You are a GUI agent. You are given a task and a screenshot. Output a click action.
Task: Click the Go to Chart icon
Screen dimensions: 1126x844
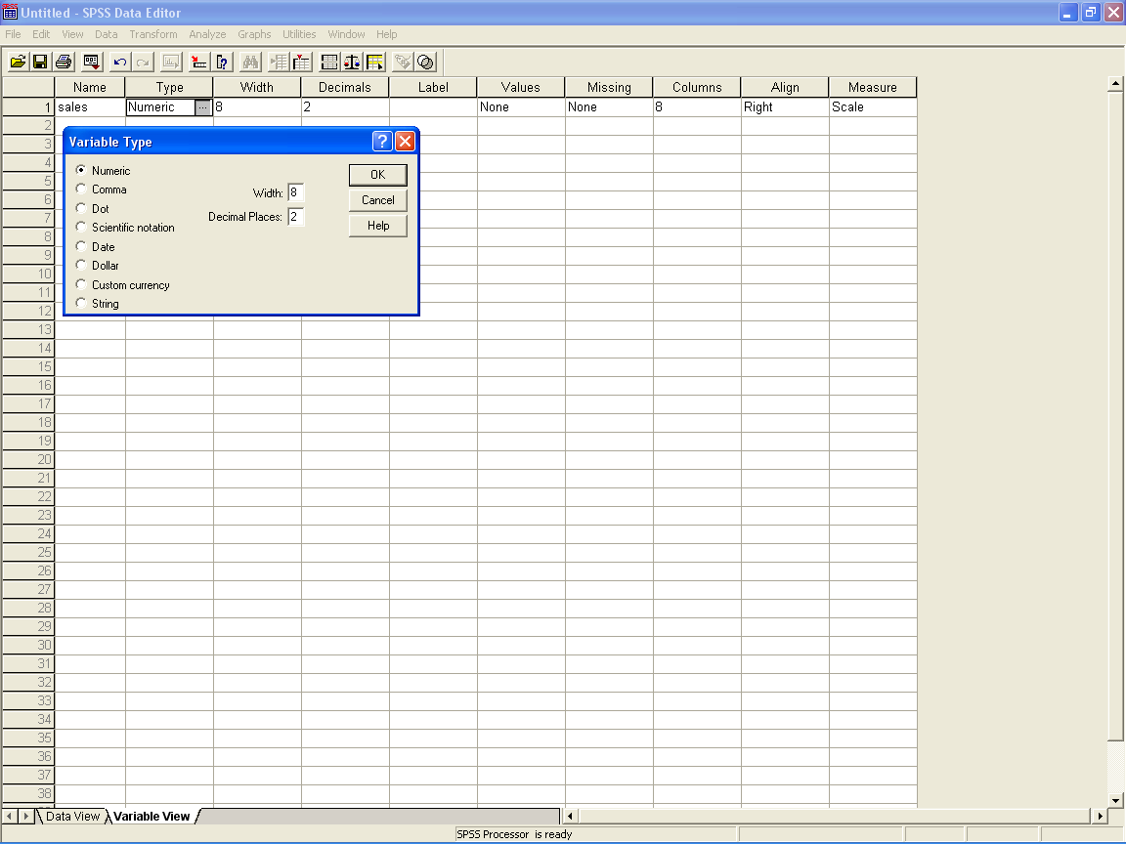click(x=171, y=63)
